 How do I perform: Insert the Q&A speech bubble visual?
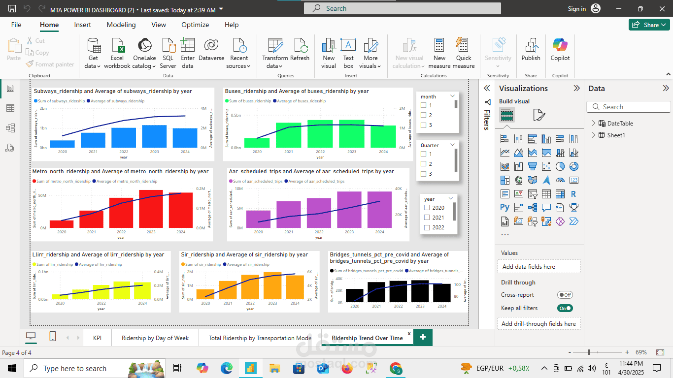[546, 208]
